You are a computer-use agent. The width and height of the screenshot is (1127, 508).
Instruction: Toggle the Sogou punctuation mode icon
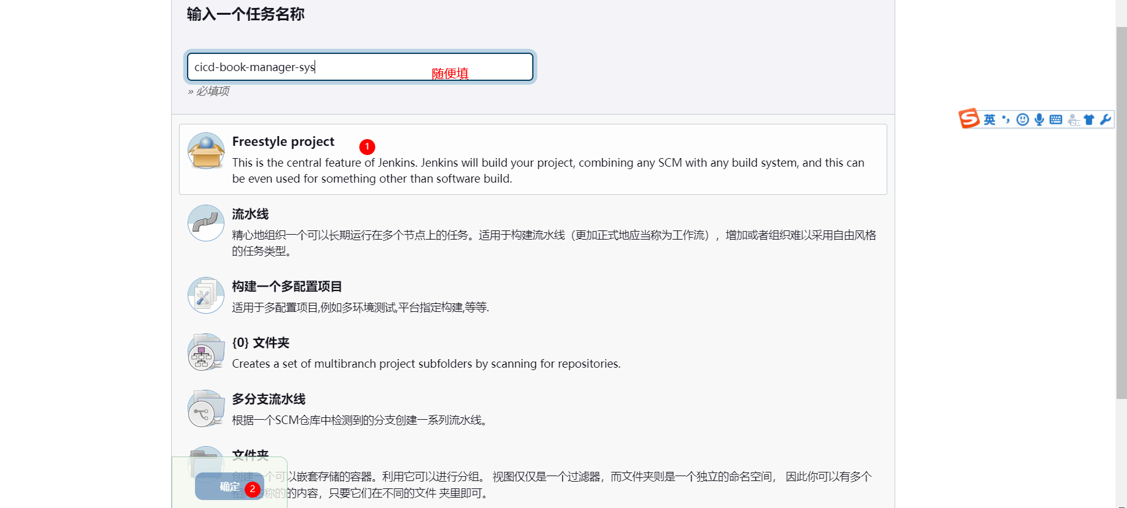tap(1006, 119)
